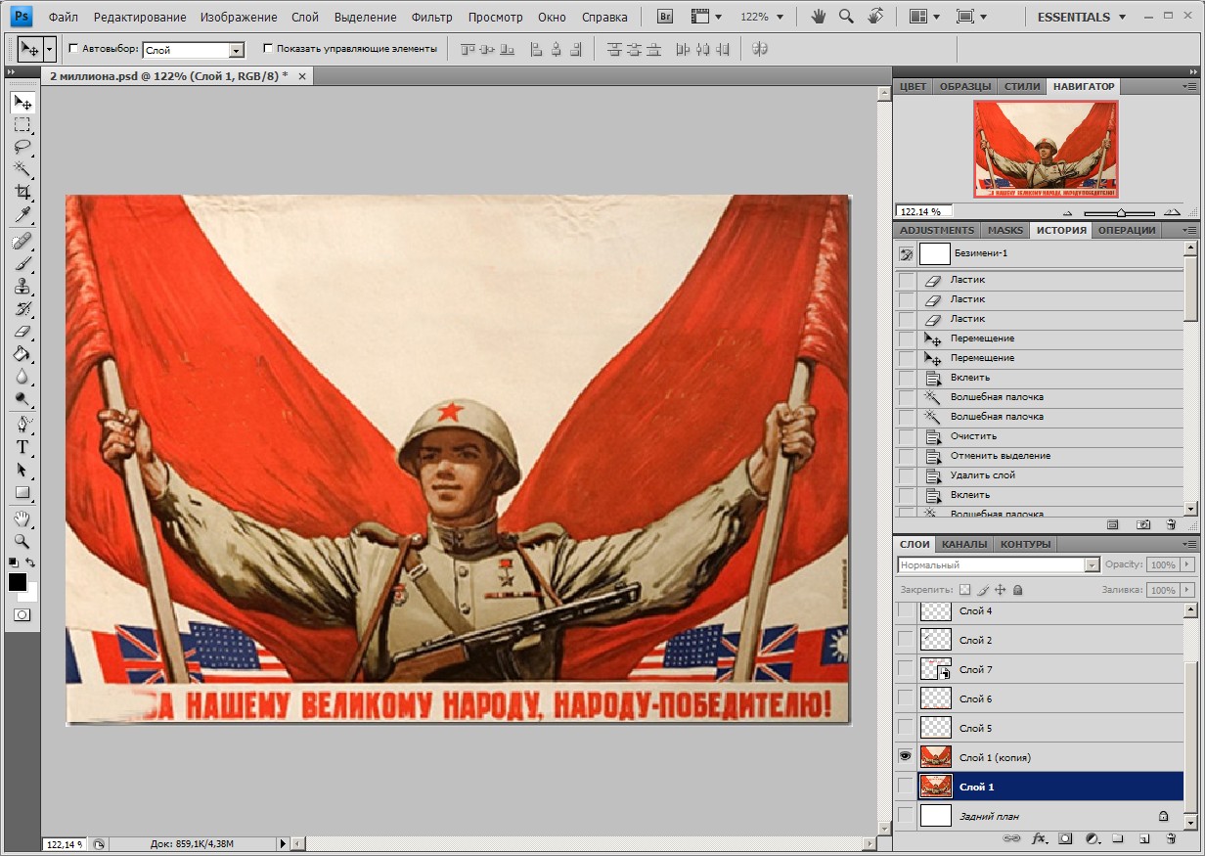Select the Healing Brush tool
The width and height of the screenshot is (1205, 856).
(x=22, y=241)
